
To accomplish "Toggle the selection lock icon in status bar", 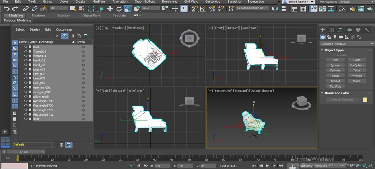I will (x=139, y=166).
